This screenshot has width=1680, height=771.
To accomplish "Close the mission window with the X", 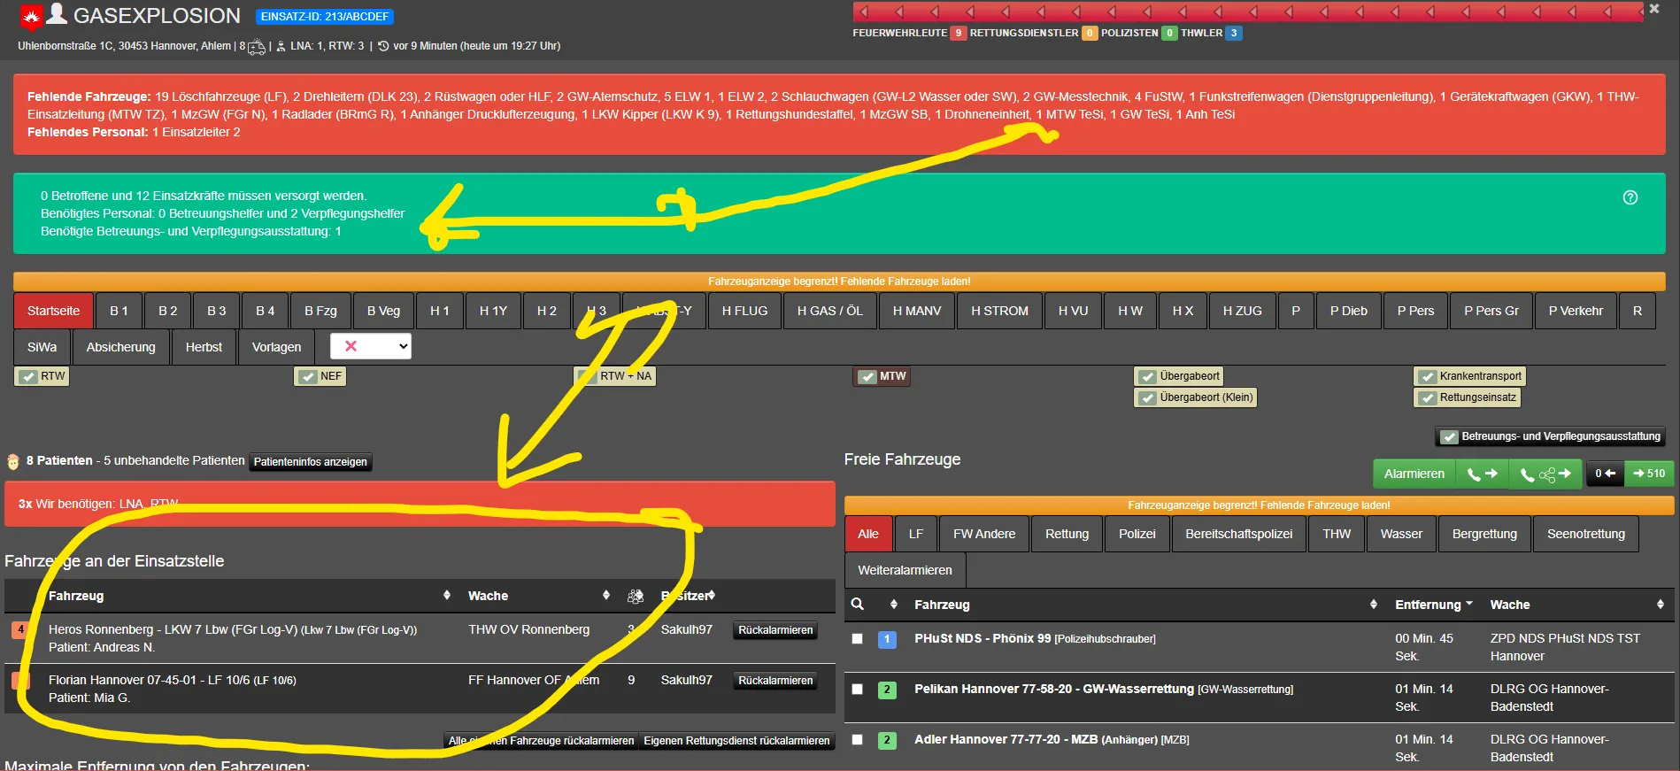I will tap(1653, 9).
